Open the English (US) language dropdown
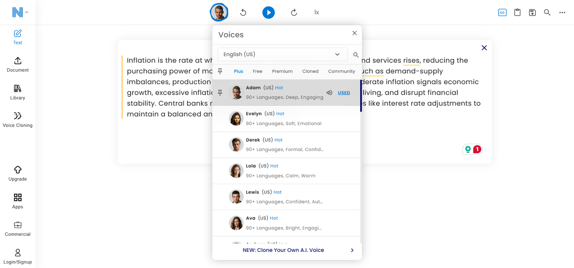Screen dimensions: 574x268 click(x=282, y=54)
